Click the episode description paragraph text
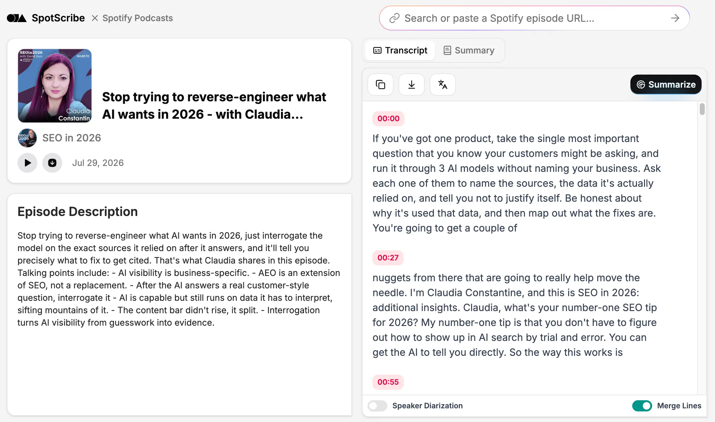This screenshot has width=715, height=422. click(x=179, y=279)
